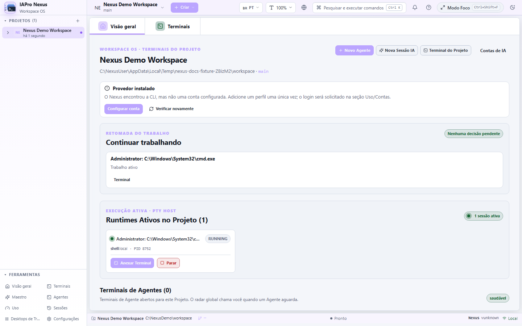Click the saudável status badge

coord(498,298)
